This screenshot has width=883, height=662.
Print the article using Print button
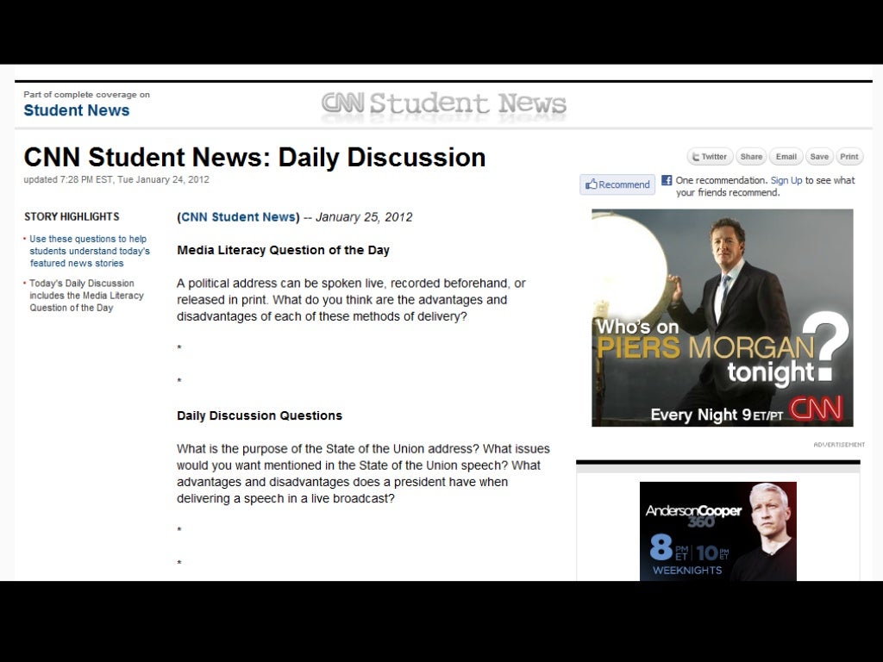(x=849, y=157)
